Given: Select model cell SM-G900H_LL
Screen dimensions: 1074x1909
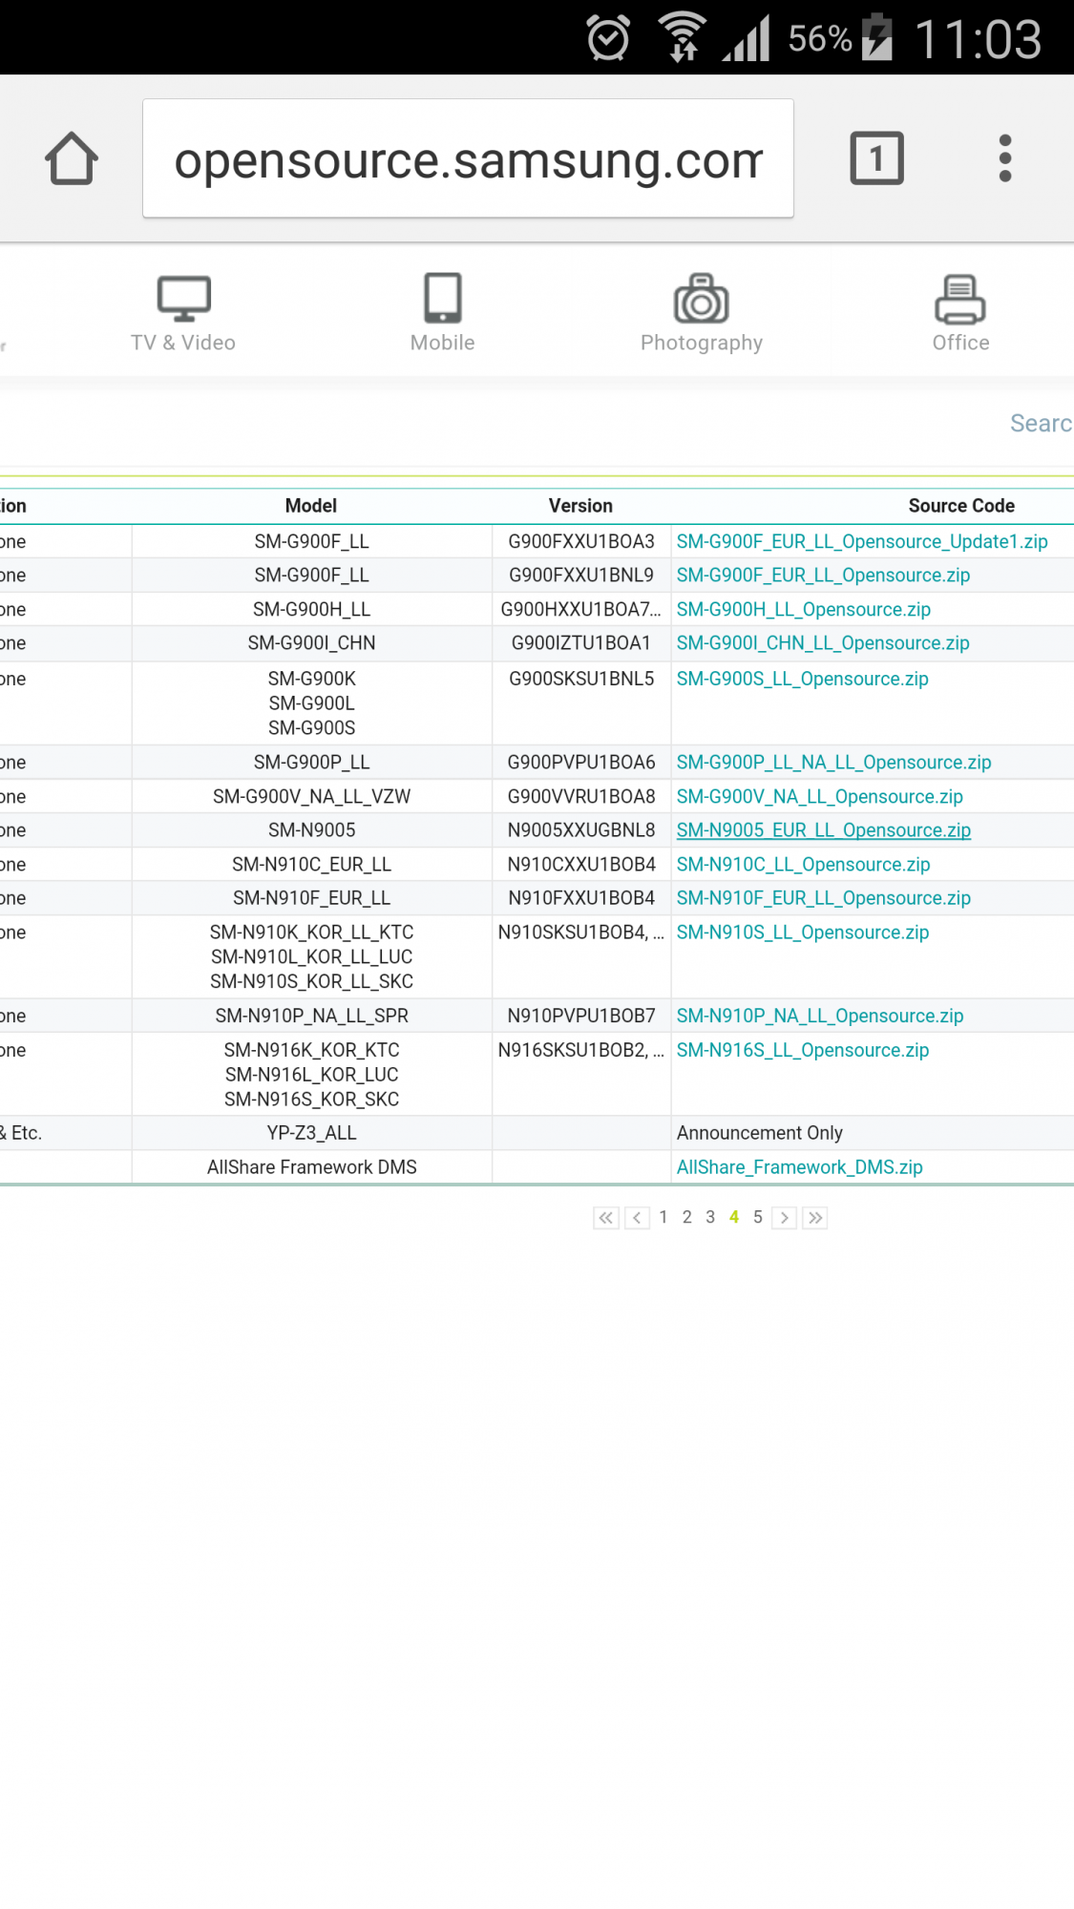Looking at the screenshot, I should click(x=311, y=610).
